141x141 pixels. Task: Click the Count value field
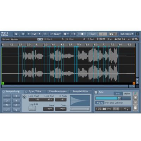[x=61, y=109]
